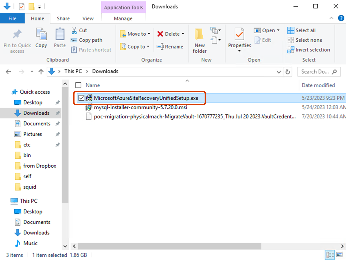
Task: Expand the Delete dropdown arrow
Action: [x=183, y=34]
